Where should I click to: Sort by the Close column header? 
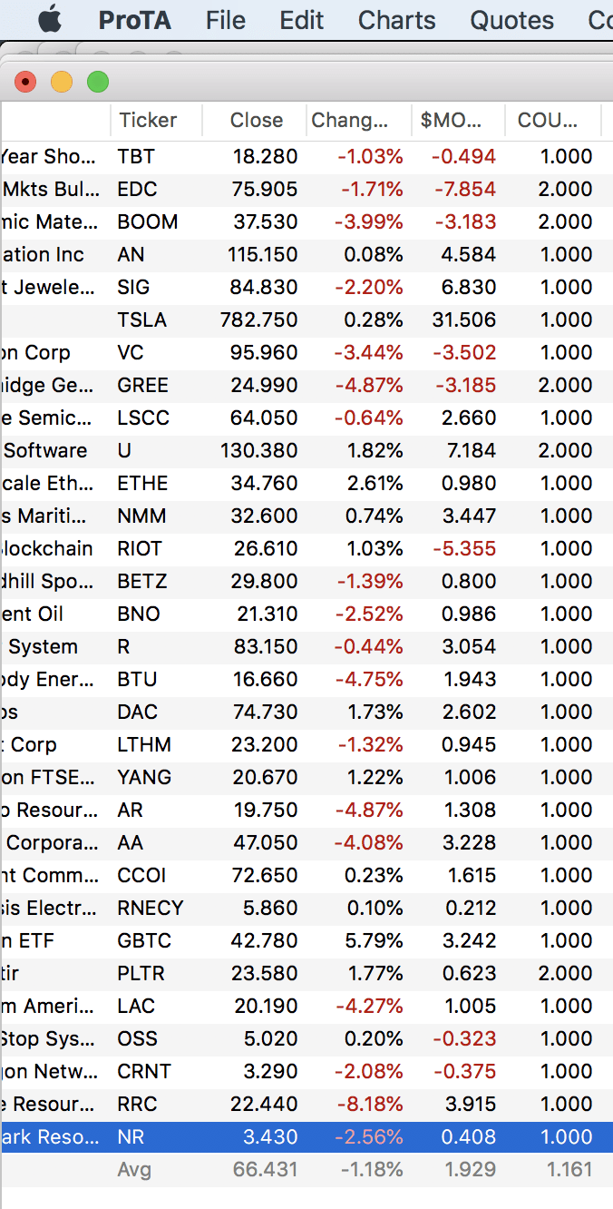point(256,120)
